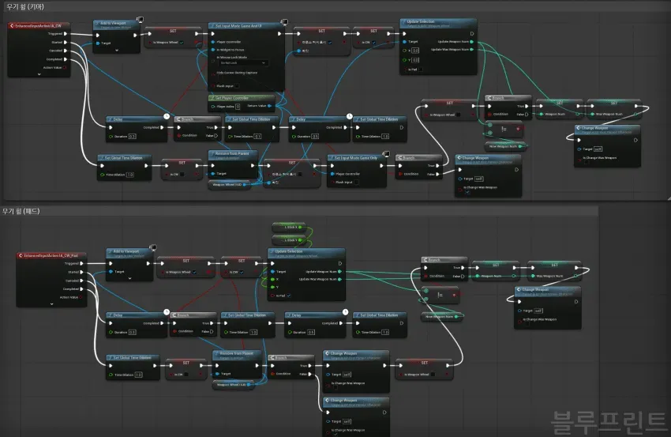Click Update Was Weapon Num pin in 키마 Update Selection
Screen dimensions: 671x437
click(471, 49)
